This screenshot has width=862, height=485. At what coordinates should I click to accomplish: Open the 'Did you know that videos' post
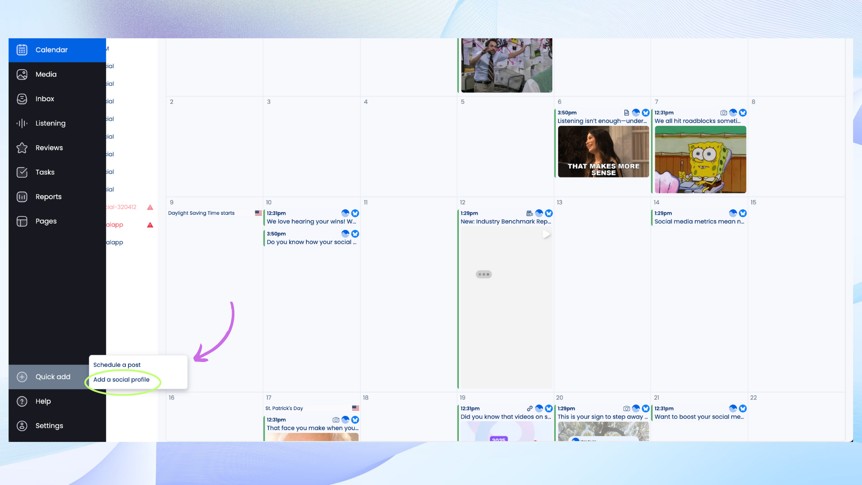(506, 417)
